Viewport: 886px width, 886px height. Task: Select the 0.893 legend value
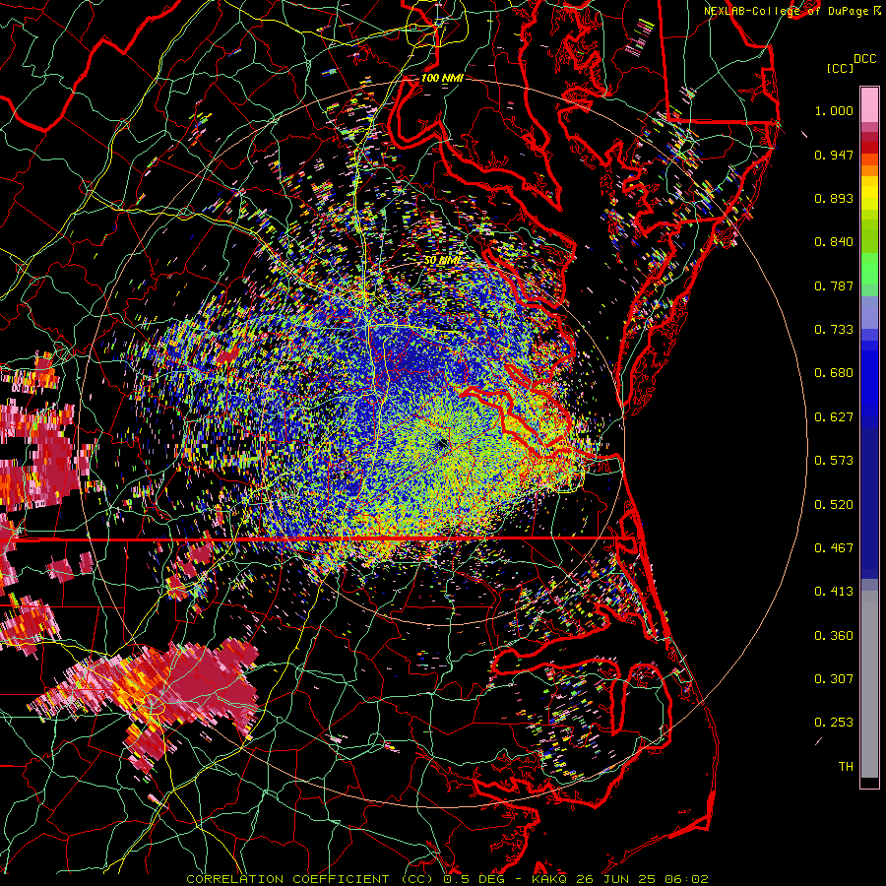(834, 198)
